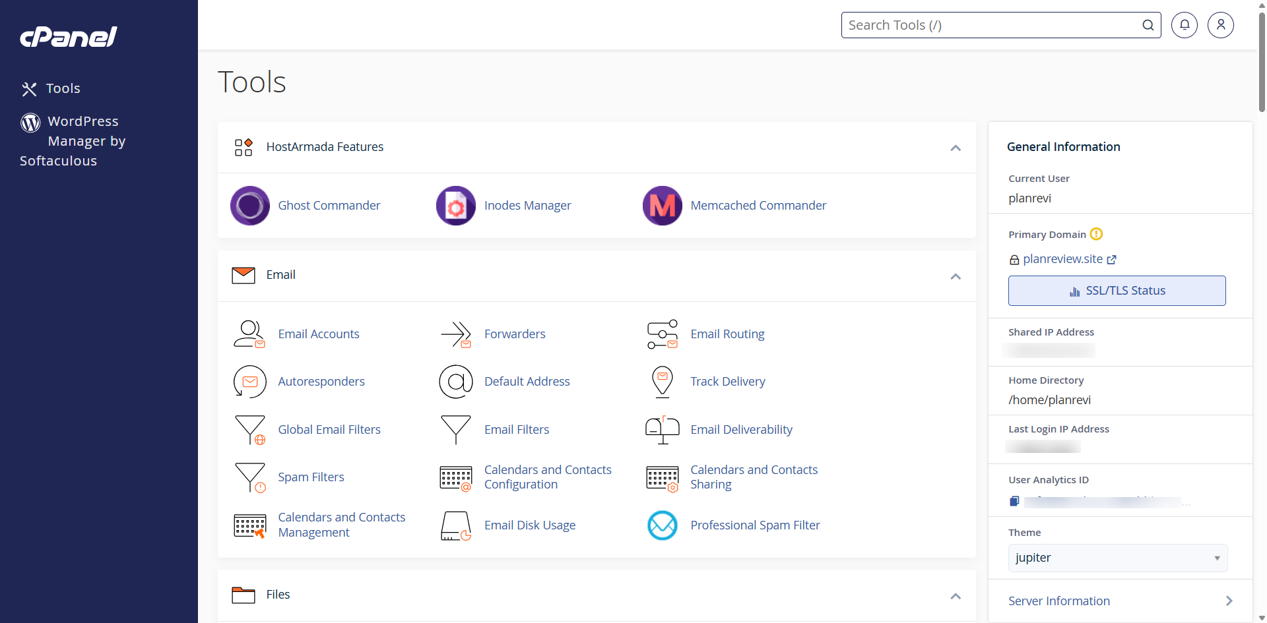Open Inodes Manager icon
The image size is (1267, 623).
pos(456,206)
